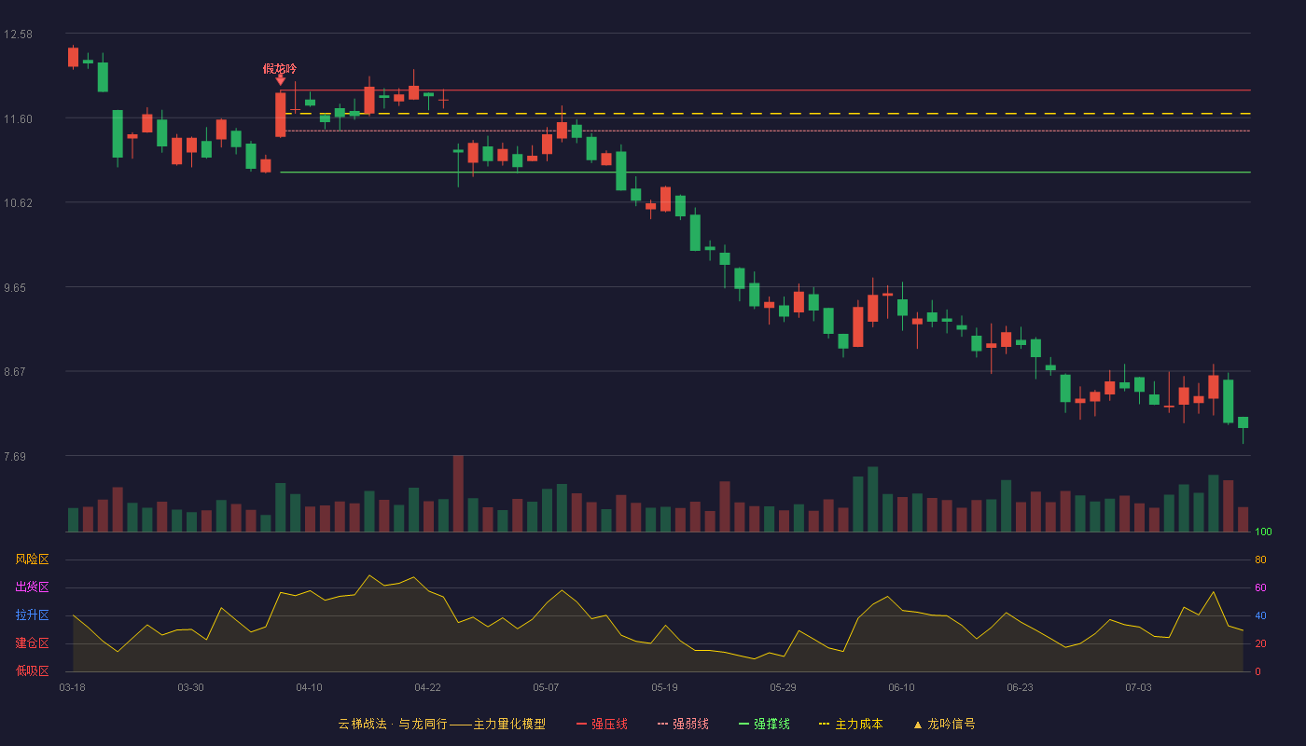This screenshot has height=746, width=1306.
Task: Click the 04-10 date label
Action: coord(309,687)
